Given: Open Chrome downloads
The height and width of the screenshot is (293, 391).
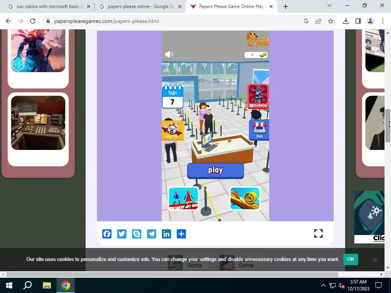Looking at the screenshot, I should coord(346,21).
